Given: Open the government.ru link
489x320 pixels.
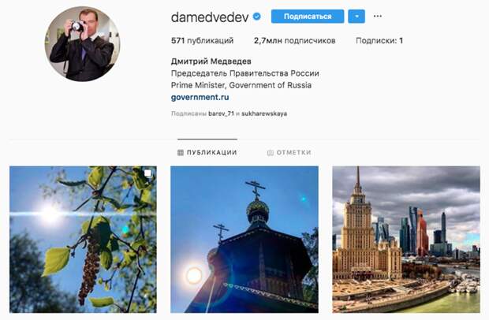Looking at the screenshot, I should 200,97.
